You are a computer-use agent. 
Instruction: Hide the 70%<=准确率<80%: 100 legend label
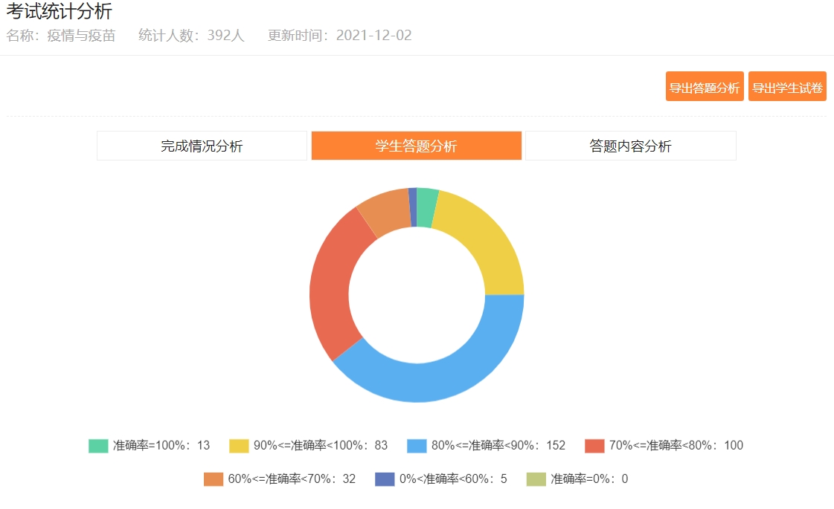point(676,446)
